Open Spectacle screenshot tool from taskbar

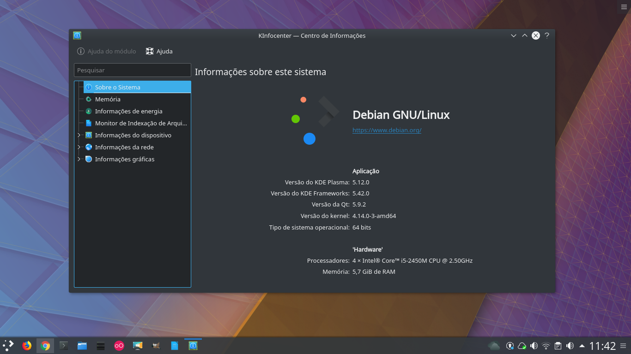coord(137,345)
